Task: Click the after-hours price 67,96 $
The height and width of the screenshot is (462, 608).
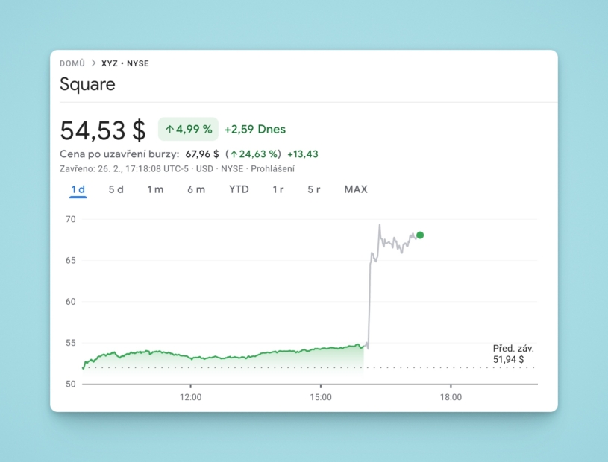Action: point(201,154)
